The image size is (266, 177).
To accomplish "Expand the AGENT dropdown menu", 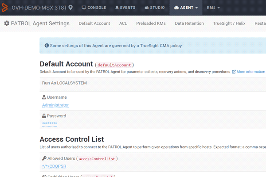I will click(186, 8).
